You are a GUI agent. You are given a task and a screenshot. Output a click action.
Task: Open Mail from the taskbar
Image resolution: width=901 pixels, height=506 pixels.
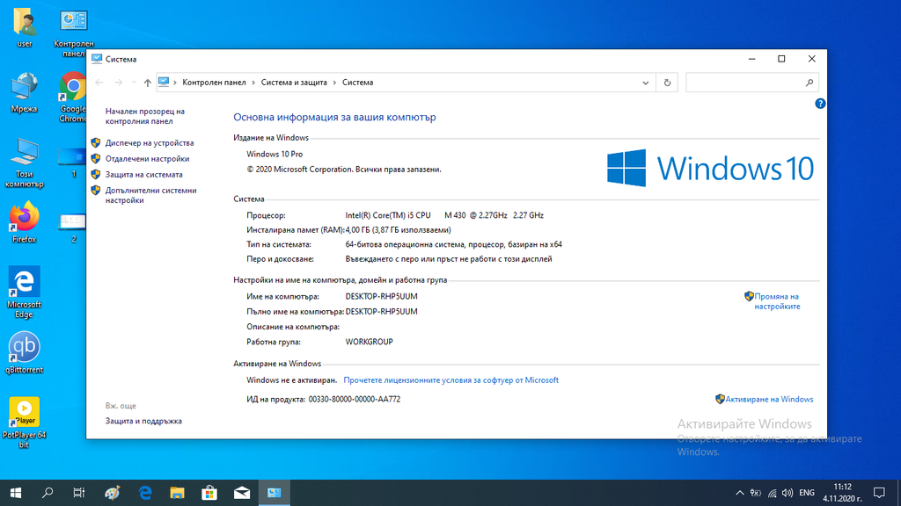[242, 493]
